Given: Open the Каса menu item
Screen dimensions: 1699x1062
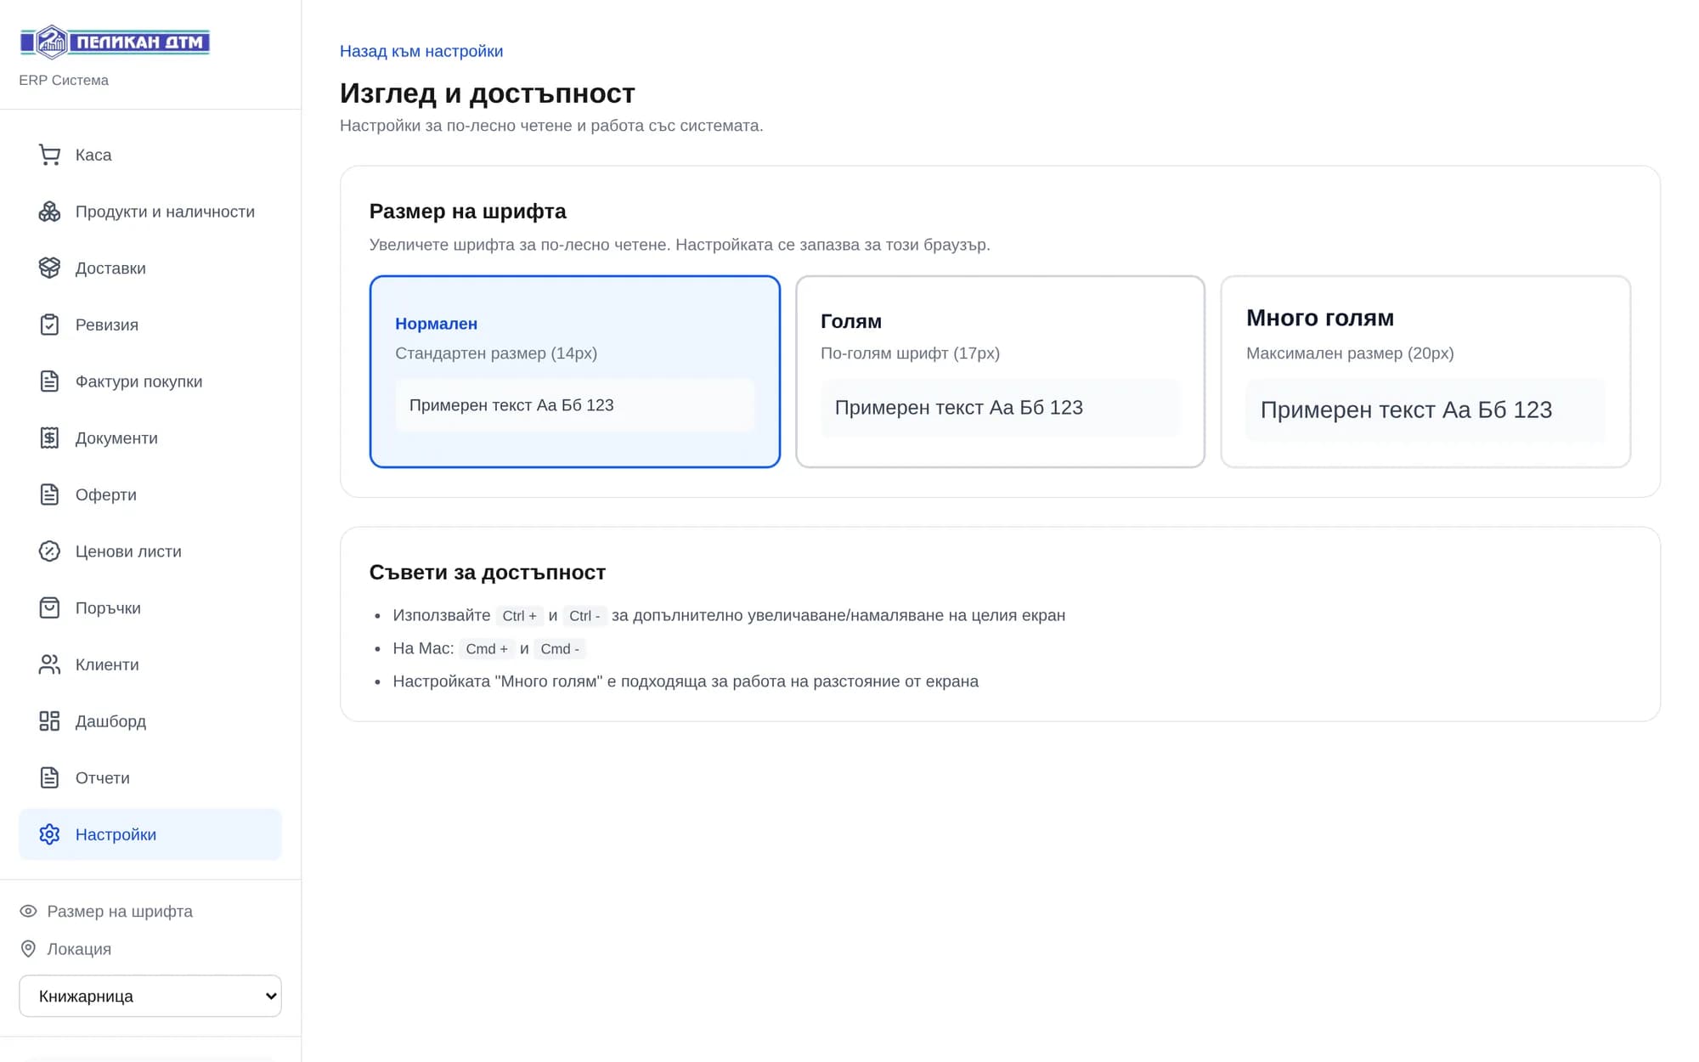Looking at the screenshot, I should point(150,155).
